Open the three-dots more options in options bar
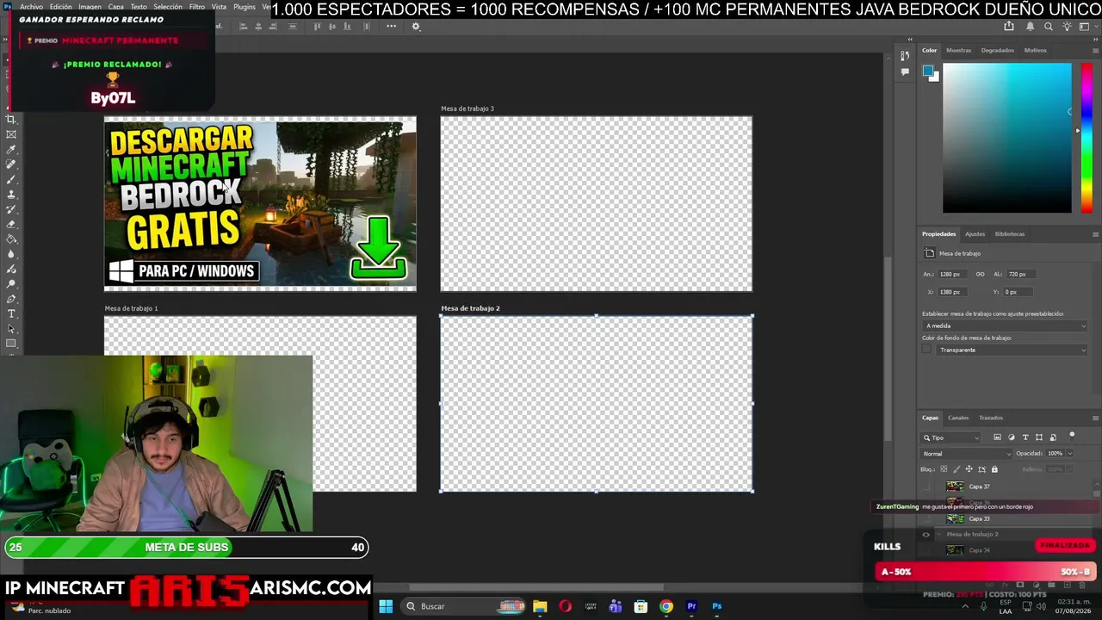 pos(391,27)
